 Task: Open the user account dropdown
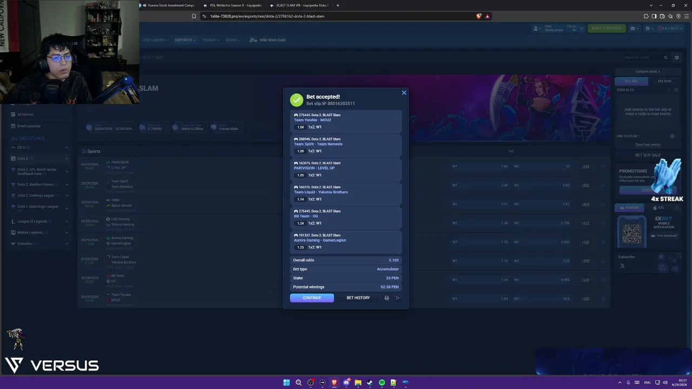[x=537, y=28]
